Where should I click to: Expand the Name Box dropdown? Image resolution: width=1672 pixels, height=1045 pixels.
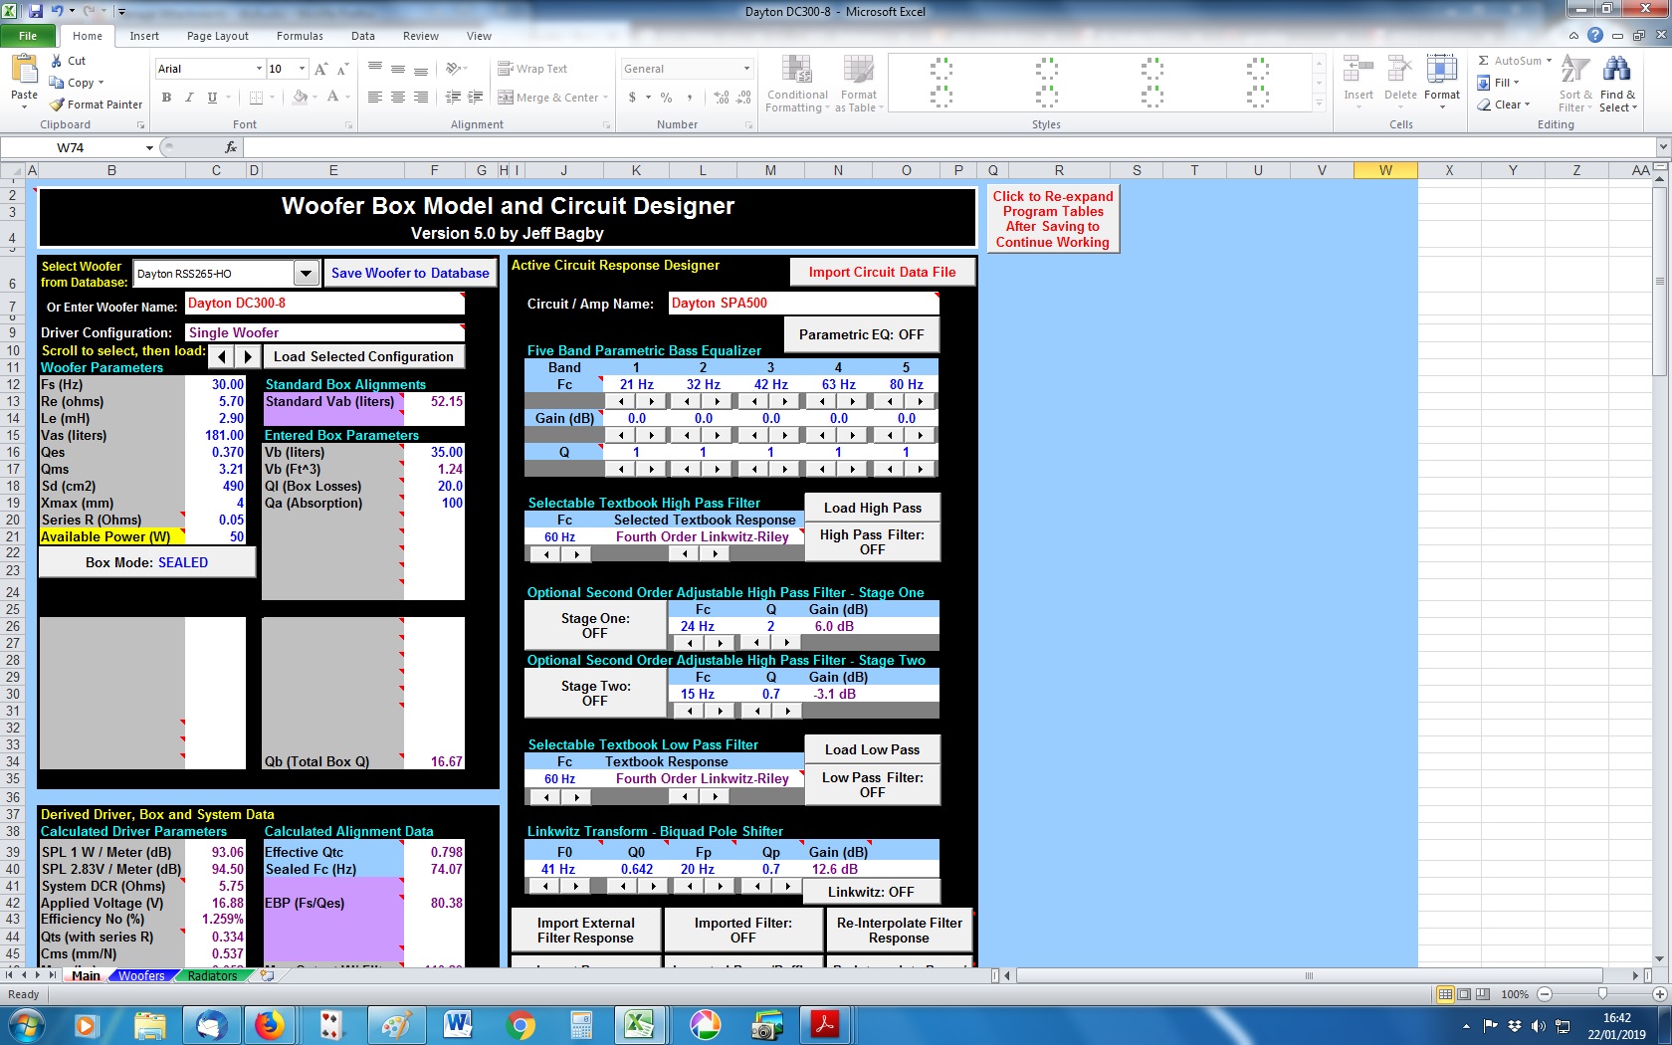[x=149, y=147]
